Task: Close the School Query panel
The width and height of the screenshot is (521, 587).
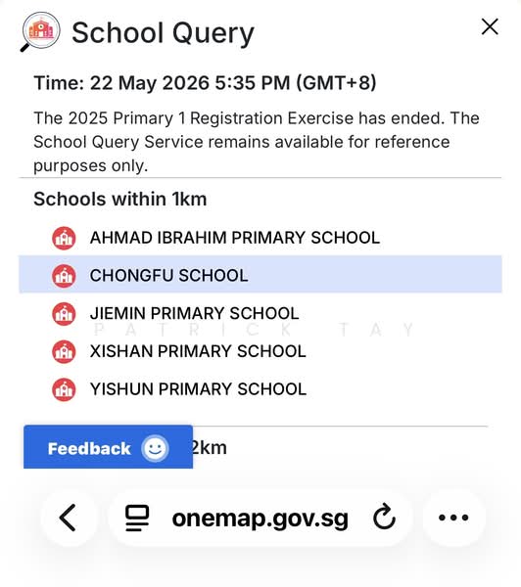Action: pyautogui.click(x=490, y=27)
